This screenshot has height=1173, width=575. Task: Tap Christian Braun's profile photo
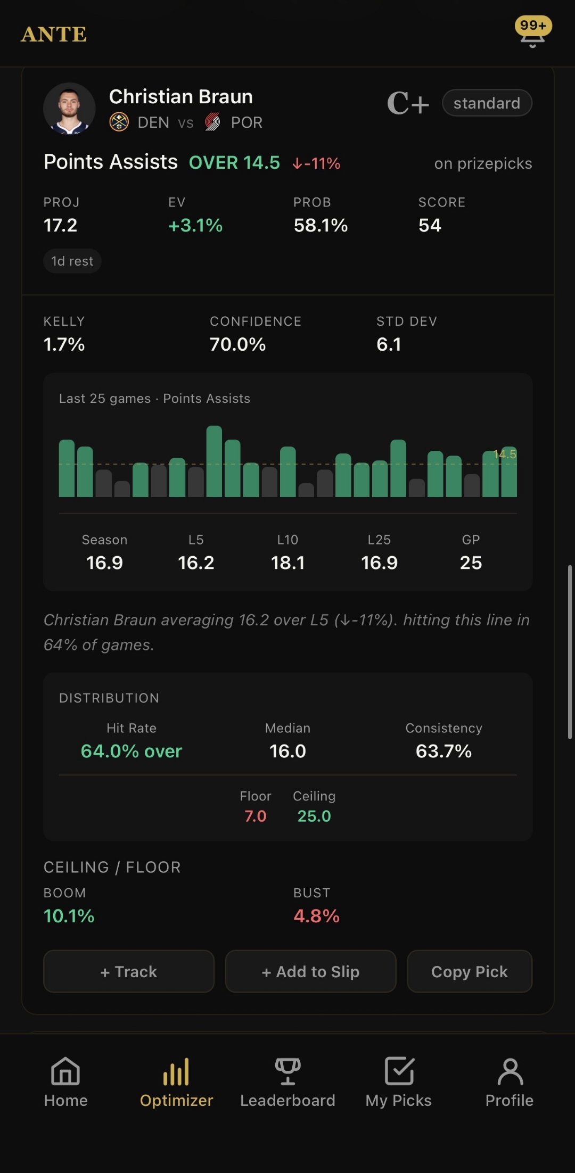[x=69, y=108]
